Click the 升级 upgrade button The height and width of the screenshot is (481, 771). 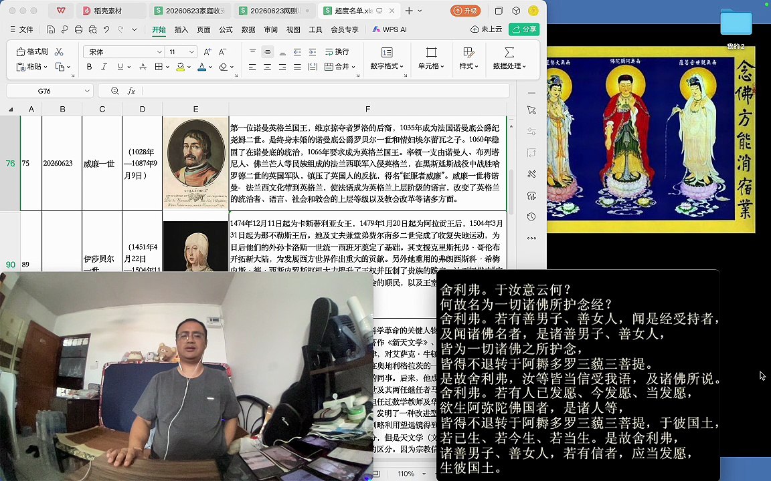[465, 10]
